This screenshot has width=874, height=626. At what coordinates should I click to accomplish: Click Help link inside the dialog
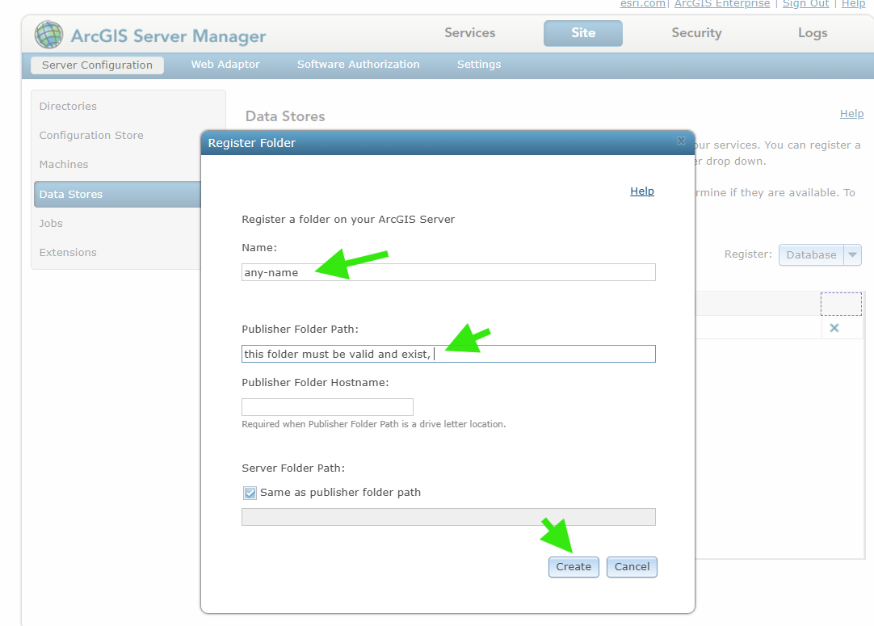(x=641, y=191)
